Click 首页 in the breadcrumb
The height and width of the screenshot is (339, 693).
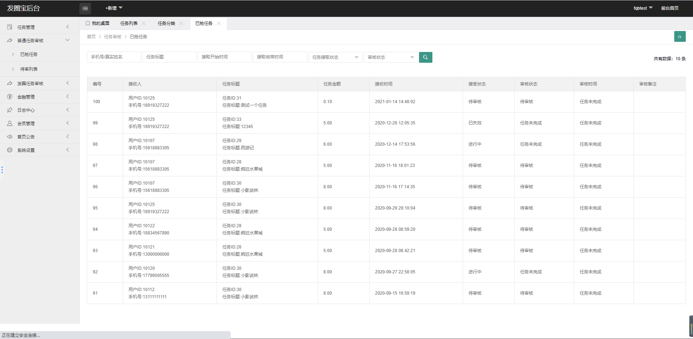click(x=91, y=37)
